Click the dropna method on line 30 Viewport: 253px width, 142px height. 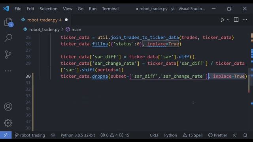point(100,76)
